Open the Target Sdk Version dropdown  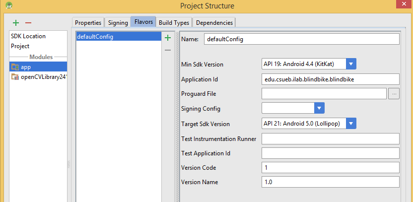[x=351, y=124]
